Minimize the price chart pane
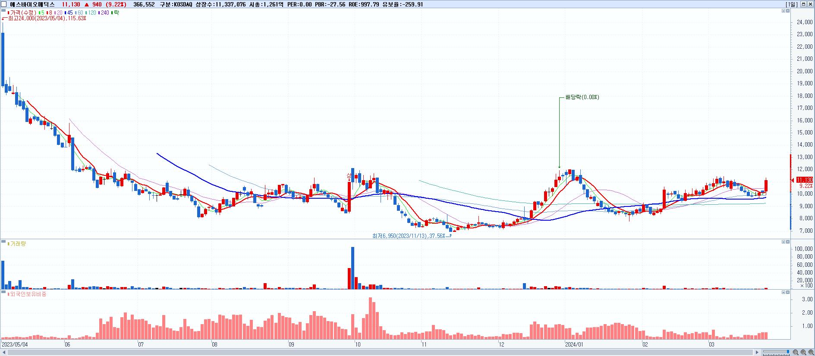 [784, 10]
